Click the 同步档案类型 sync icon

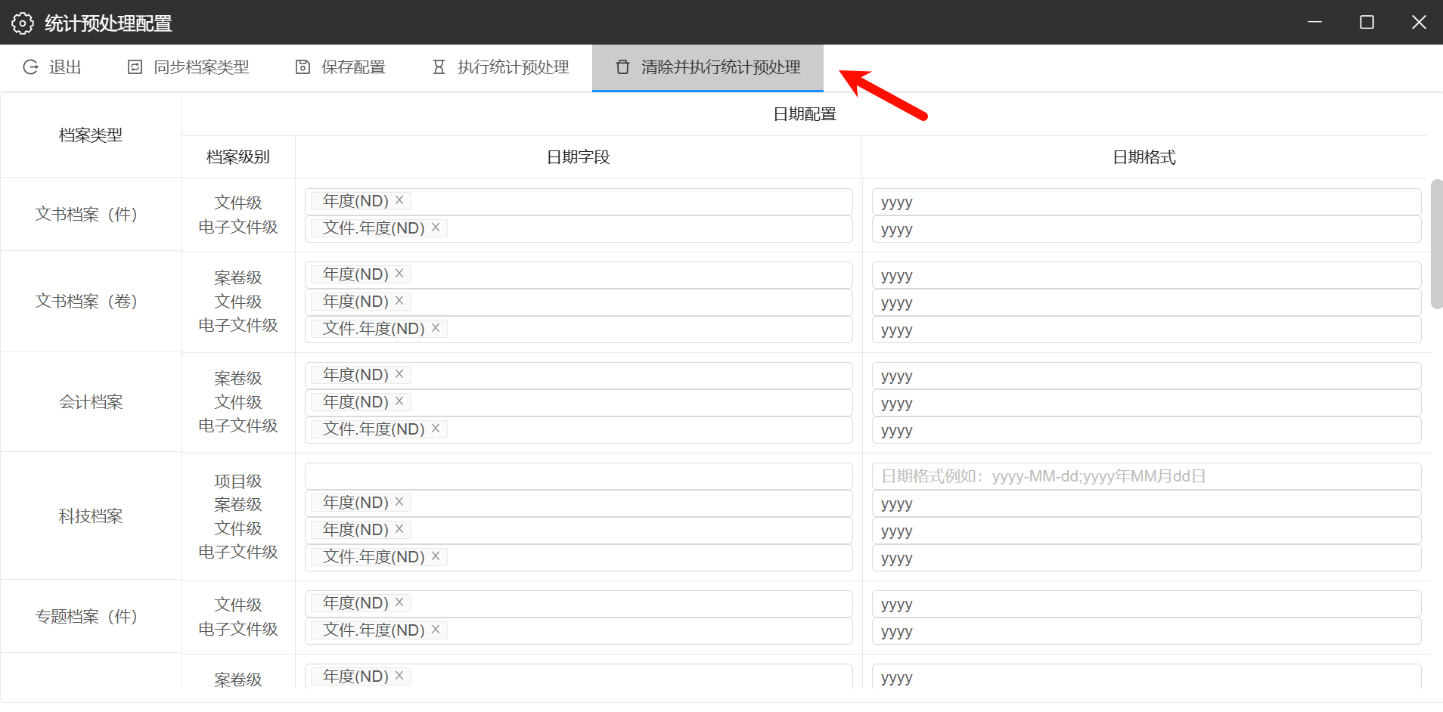point(135,67)
